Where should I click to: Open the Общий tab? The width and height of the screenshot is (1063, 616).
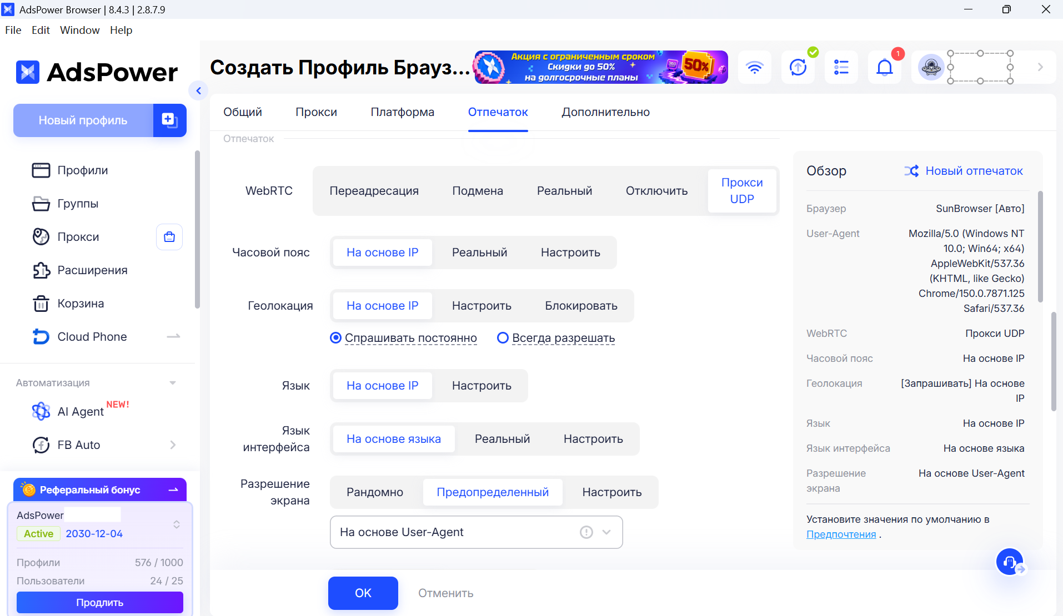coord(243,112)
